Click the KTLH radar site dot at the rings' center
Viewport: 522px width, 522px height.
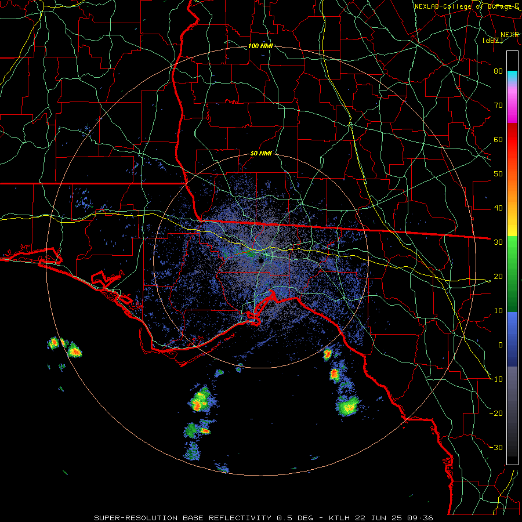click(261, 260)
